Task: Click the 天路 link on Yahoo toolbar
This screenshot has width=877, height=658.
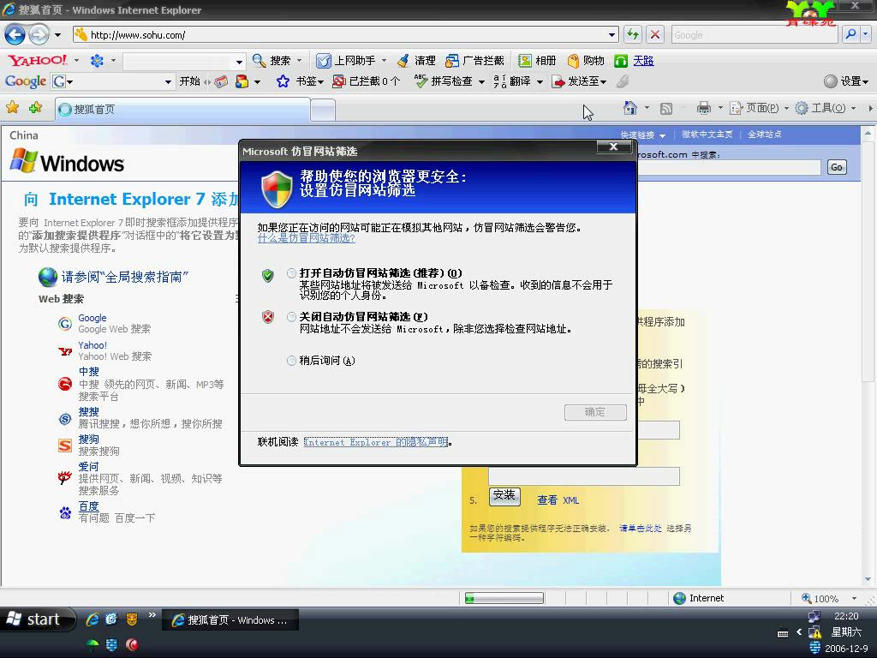Action: (643, 61)
